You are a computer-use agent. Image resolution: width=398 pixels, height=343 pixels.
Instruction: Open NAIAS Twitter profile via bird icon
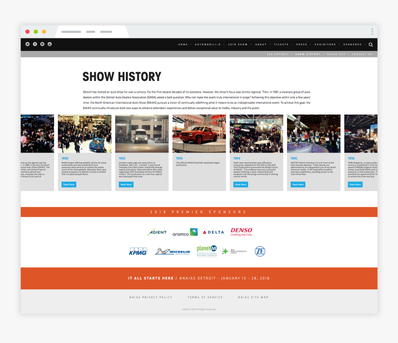point(28,44)
